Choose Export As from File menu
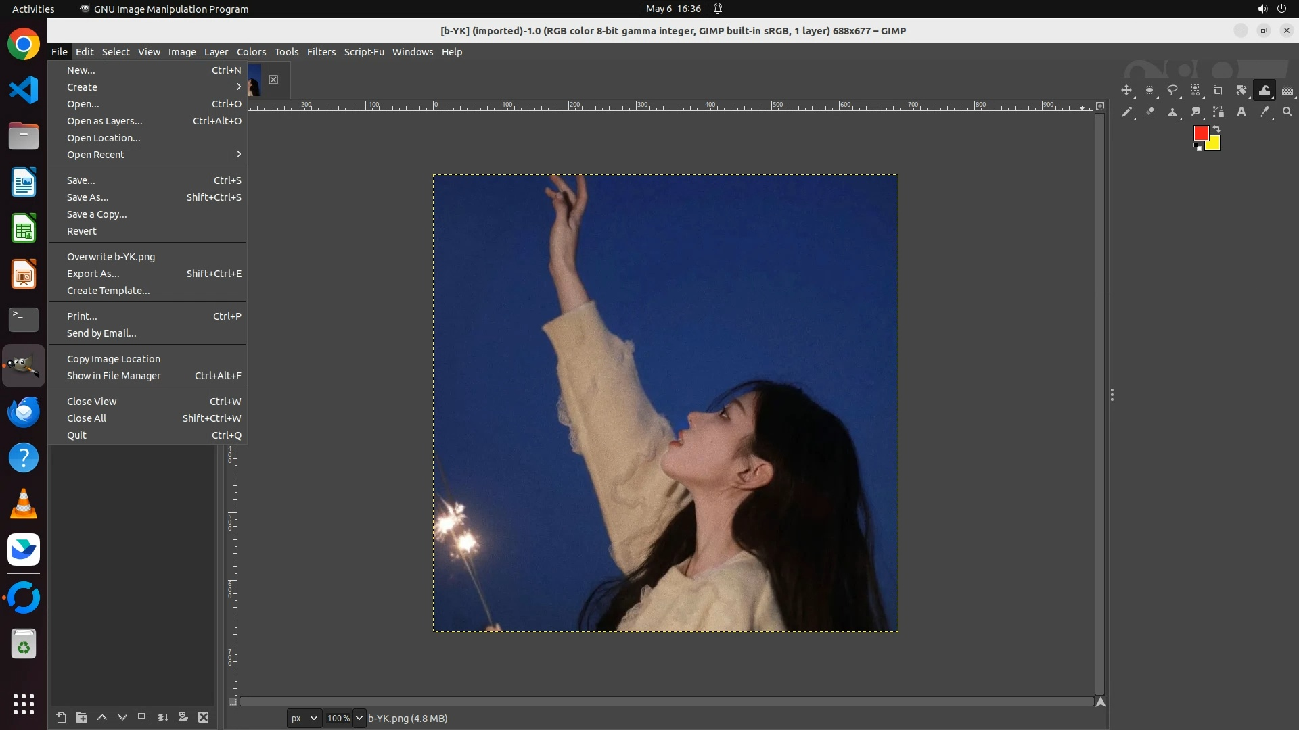The width and height of the screenshot is (1299, 730). 93,274
